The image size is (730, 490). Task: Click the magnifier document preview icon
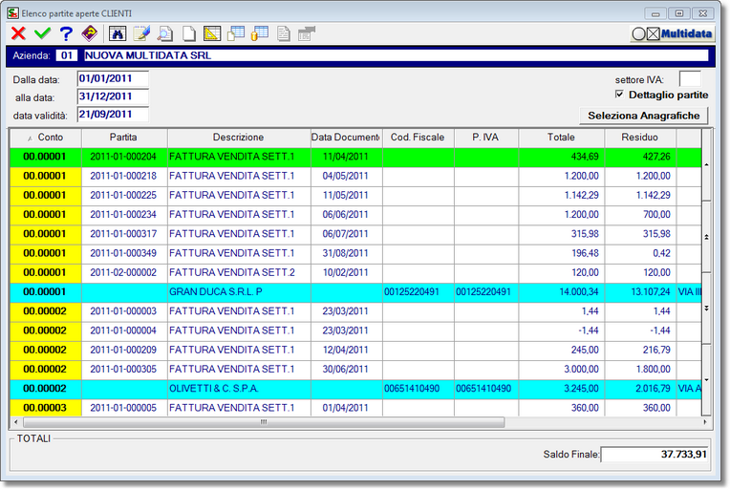coord(164,33)
